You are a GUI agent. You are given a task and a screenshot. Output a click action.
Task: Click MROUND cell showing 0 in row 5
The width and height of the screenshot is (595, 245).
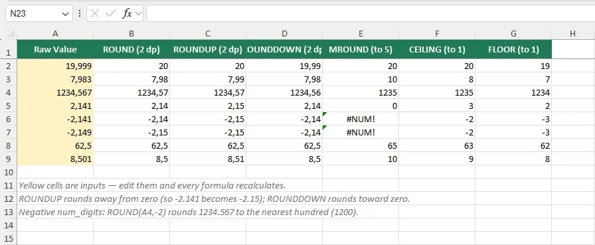click(x=361, y=106)
